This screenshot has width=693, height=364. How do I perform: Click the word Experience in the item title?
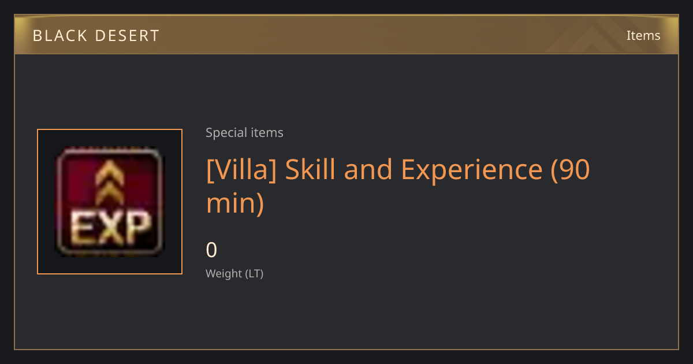(x=471, y=170)
